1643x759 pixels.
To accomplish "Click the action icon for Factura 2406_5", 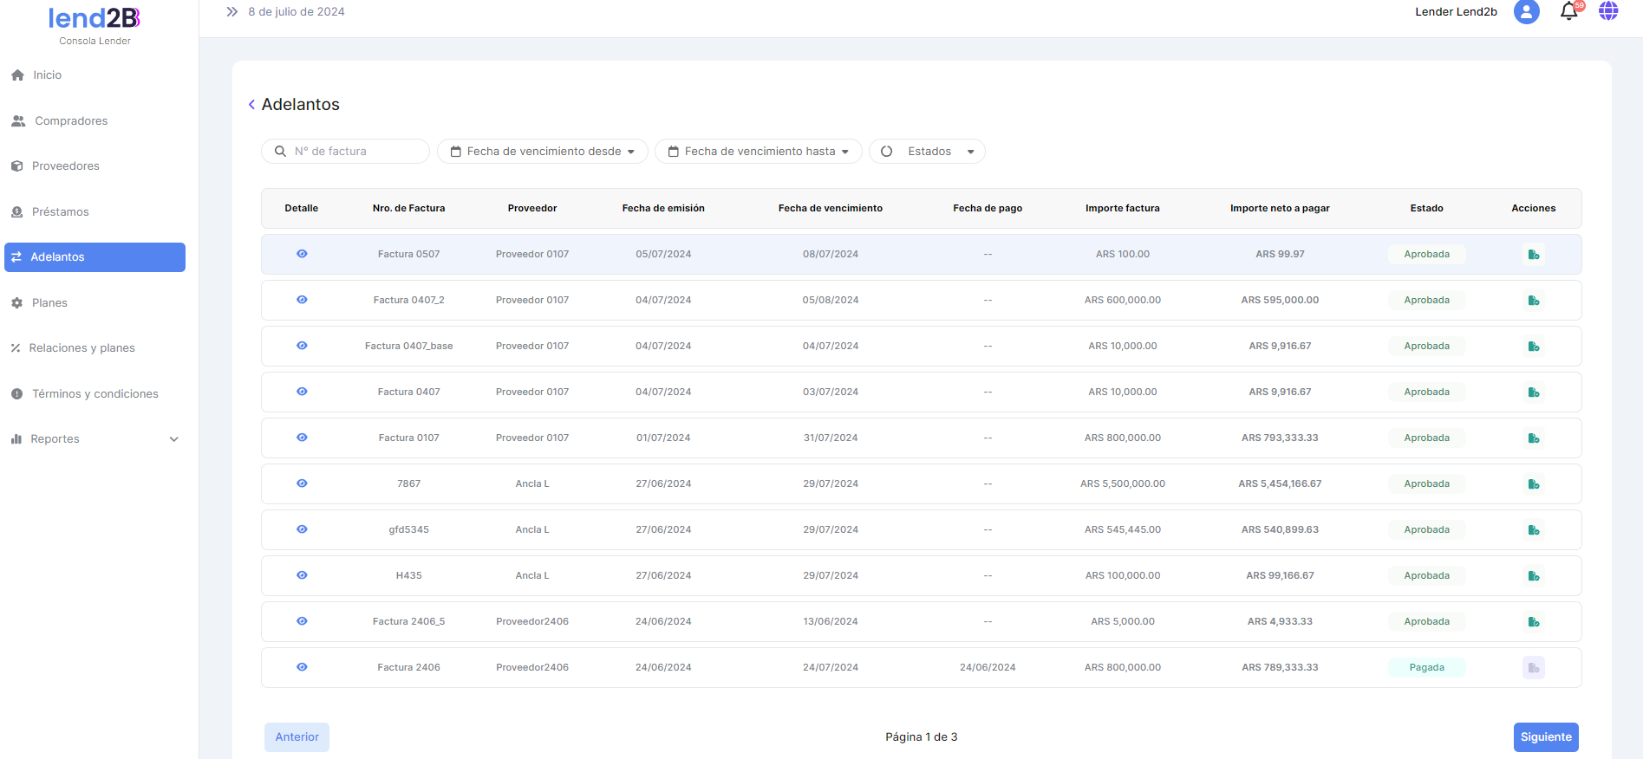I will tap(1533, 622).
